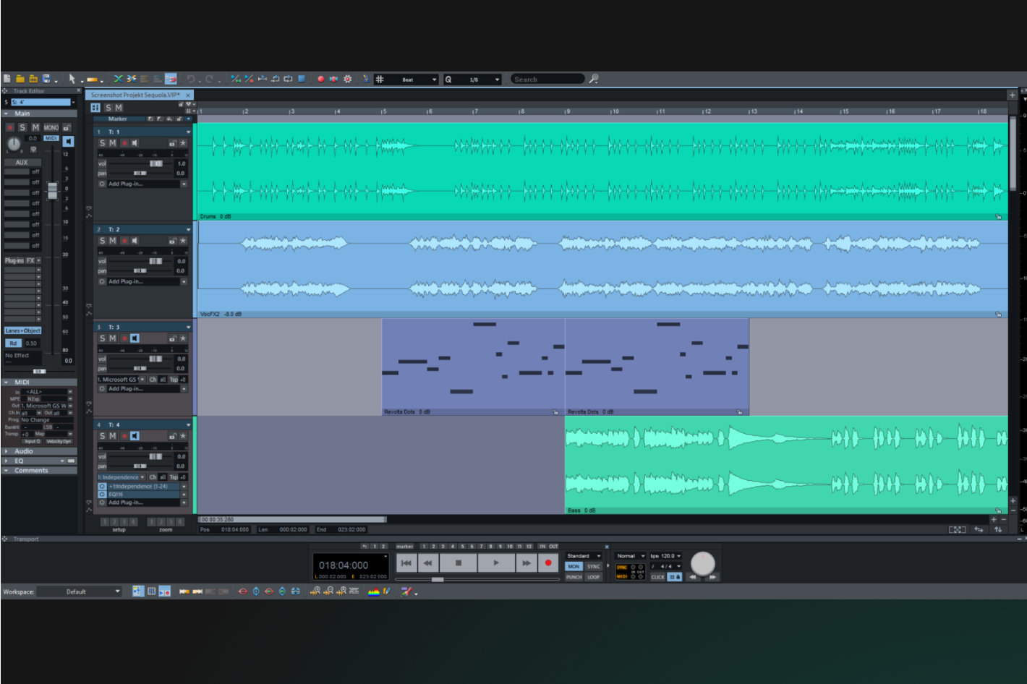This screenshot has height=684, width=1027.
Task: Toggle SYNC in transport panel
Action: 594,566
